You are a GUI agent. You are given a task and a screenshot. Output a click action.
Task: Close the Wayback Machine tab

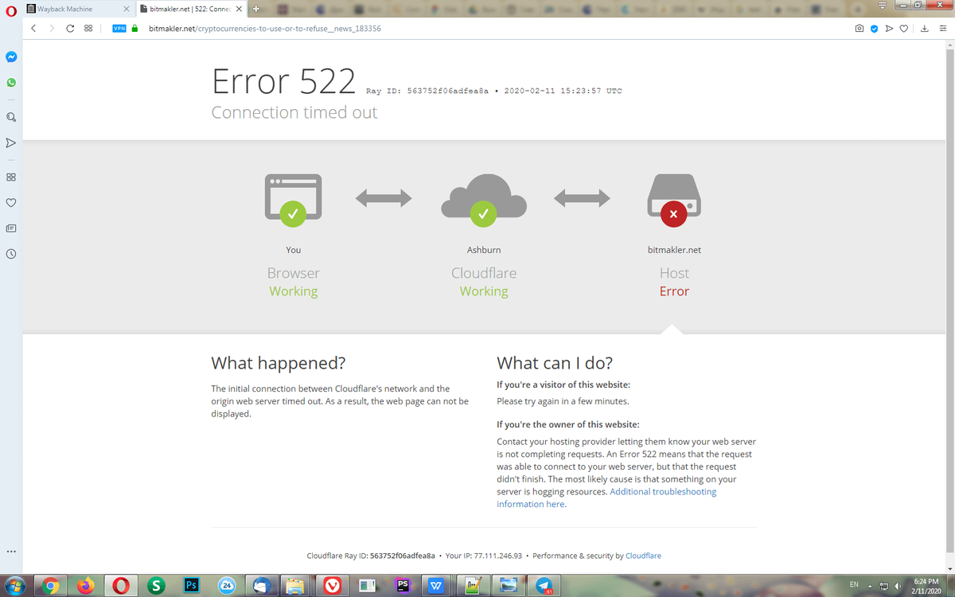[127, 9]
